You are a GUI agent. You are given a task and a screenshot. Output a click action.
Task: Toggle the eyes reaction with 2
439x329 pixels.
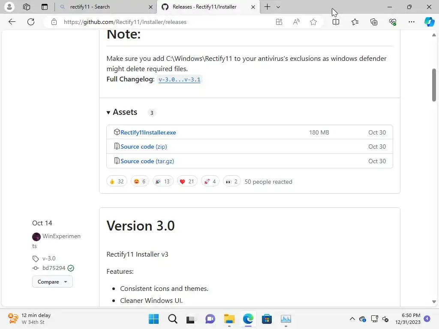click(232, 182)
